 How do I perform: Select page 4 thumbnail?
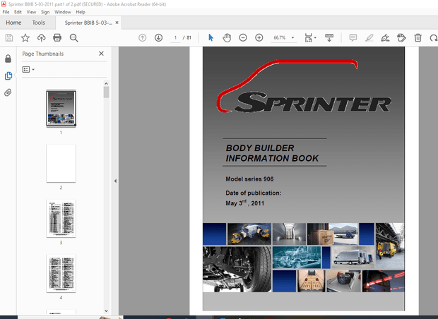coord(61,274)
